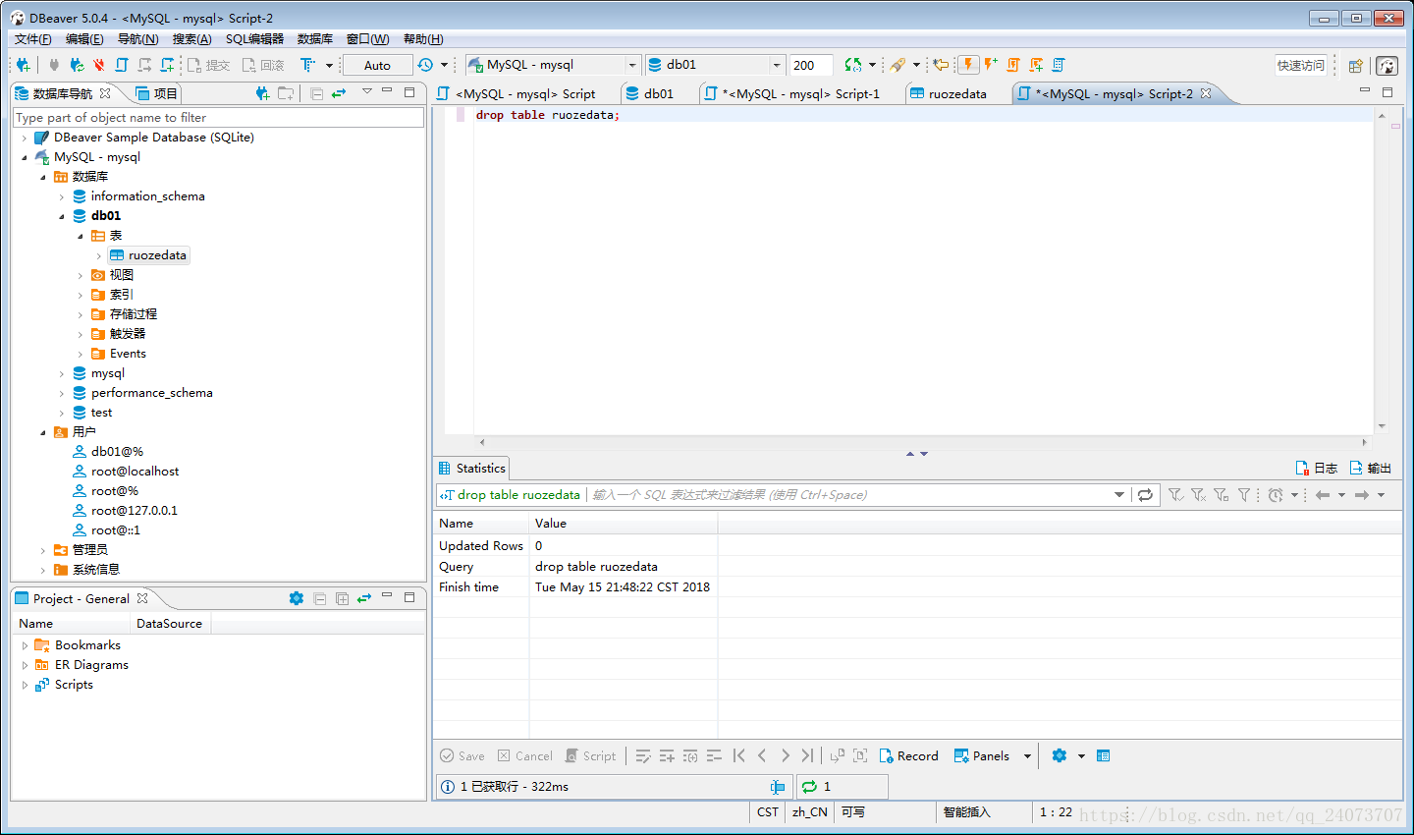Click the Save button in results toolbar
This screenshot has height=835, width=1414.
[462, 755]
